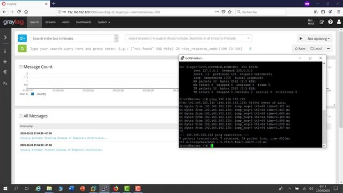Open the Windows Start menu

point(5,188)
